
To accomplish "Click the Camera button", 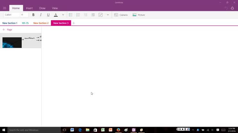I will click(121, 15).
